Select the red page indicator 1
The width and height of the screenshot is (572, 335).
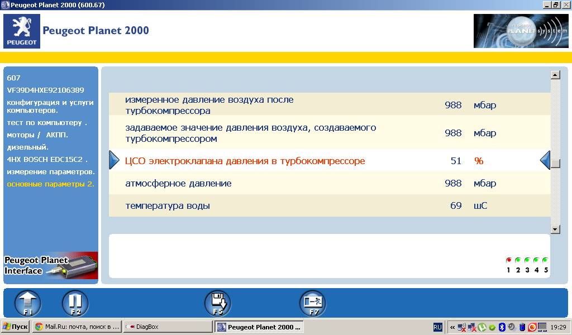tap(508, 260)
